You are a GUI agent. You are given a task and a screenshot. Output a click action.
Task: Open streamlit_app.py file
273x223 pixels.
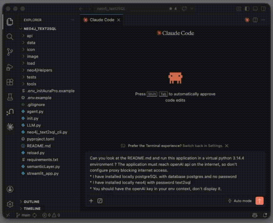point(43,173)
